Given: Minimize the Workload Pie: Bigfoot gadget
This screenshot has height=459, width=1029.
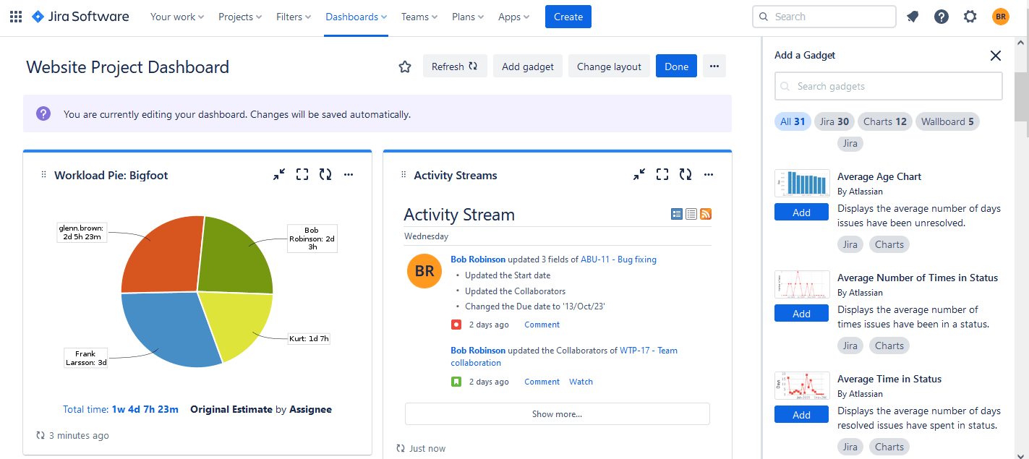Looking at the screenshot, I should (279, 174).
